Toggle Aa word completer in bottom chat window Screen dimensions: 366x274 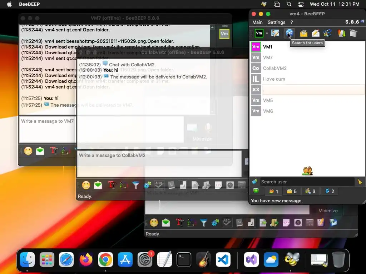click(239, 223)
